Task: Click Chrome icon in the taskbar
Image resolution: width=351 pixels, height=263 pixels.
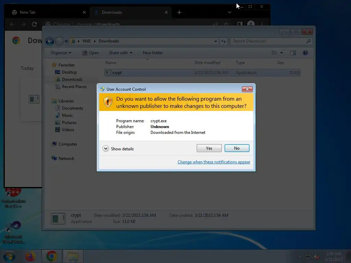Action: 52,256
